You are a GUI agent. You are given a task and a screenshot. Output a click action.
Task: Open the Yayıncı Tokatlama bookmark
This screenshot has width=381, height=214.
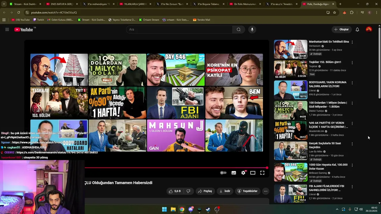coord(122,20)
